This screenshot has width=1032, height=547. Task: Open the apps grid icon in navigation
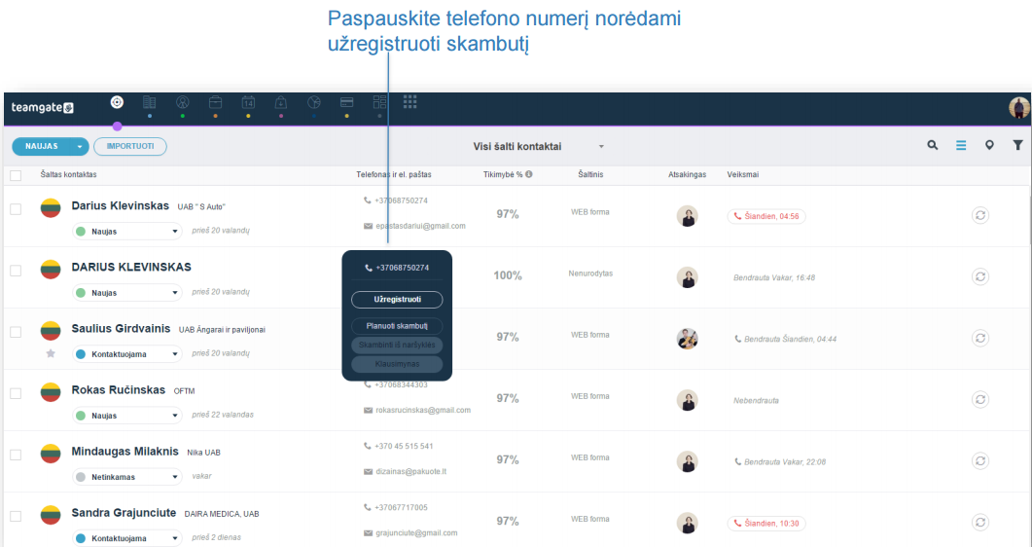410,100
